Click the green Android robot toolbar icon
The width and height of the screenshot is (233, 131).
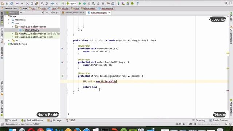pos(132,3)
